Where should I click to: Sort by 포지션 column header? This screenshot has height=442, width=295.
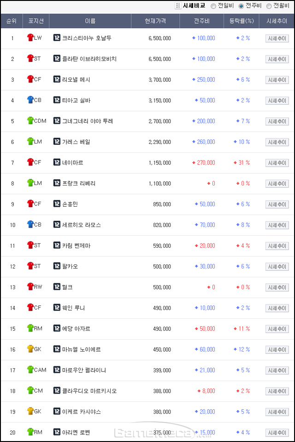point(36,21)
